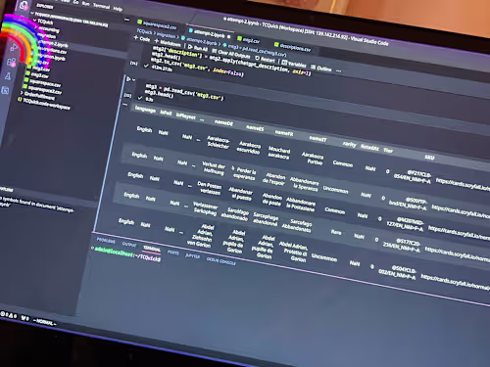Open the Testing flask icon
The height and width of the screenshot is (367, 490).
(8, 76)
